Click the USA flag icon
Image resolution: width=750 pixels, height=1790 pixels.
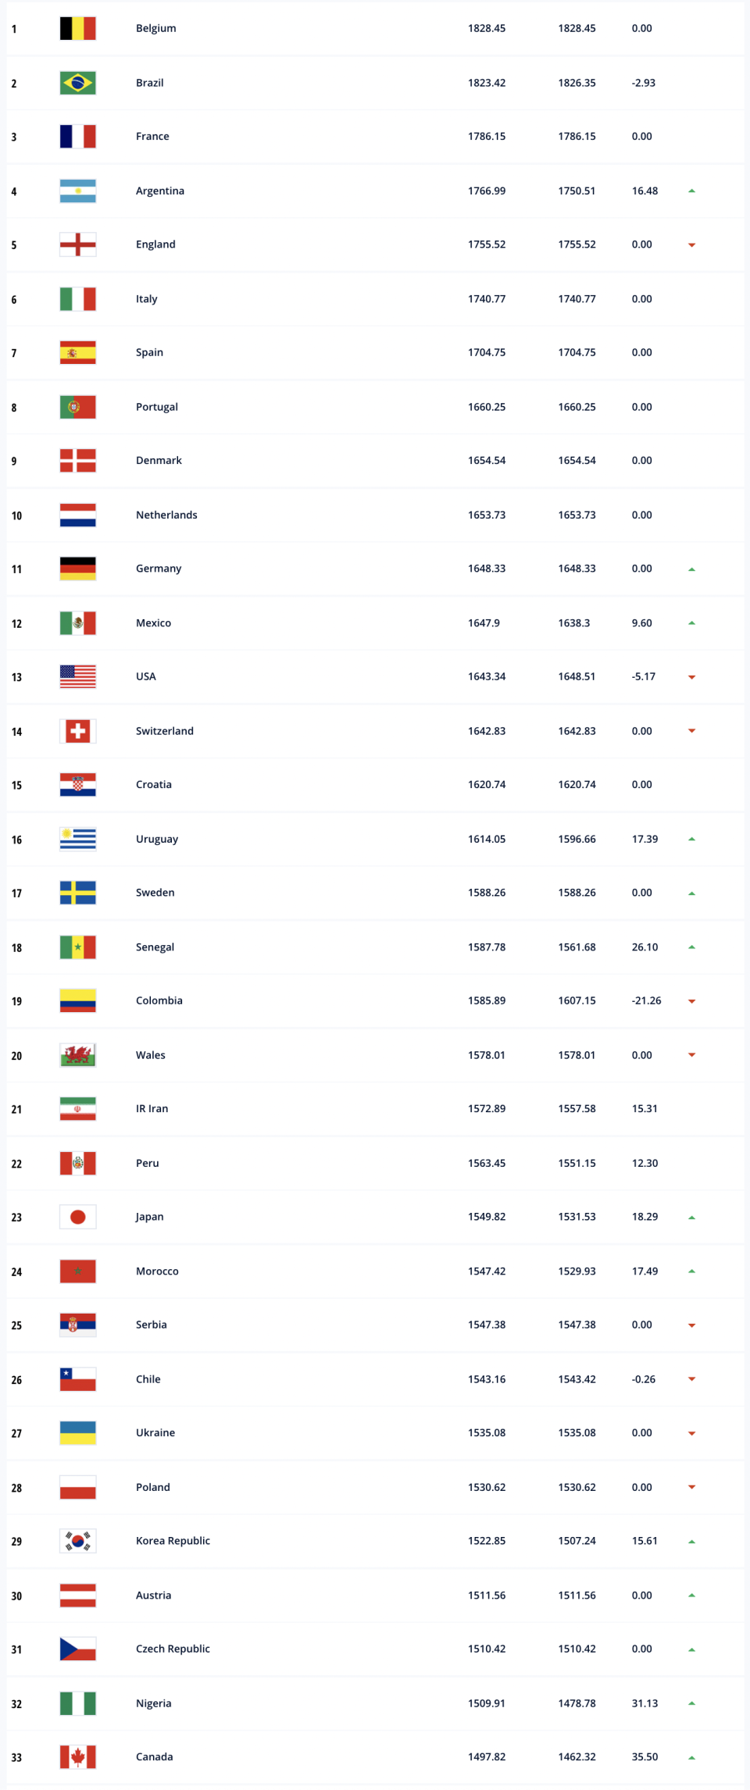77,677
